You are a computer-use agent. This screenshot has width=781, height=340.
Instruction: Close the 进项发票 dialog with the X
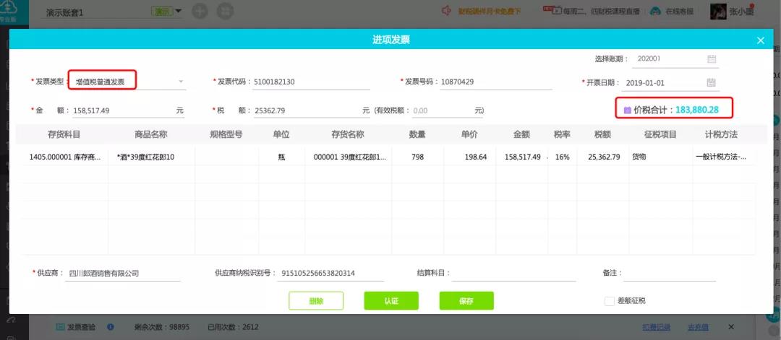pyautogui.click(x=760, y=40)
